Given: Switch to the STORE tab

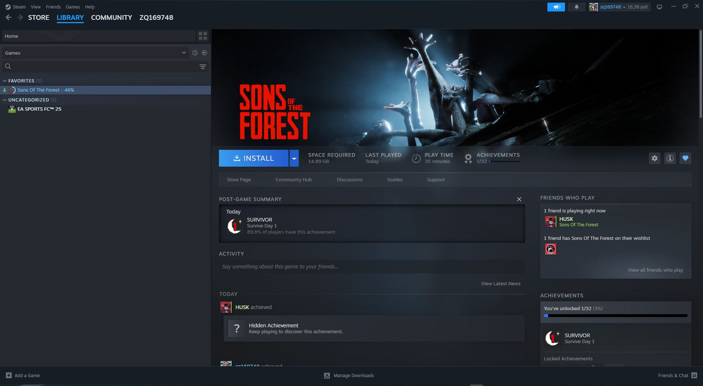Looking at the screenshot, I should click(x=38, y=18).
